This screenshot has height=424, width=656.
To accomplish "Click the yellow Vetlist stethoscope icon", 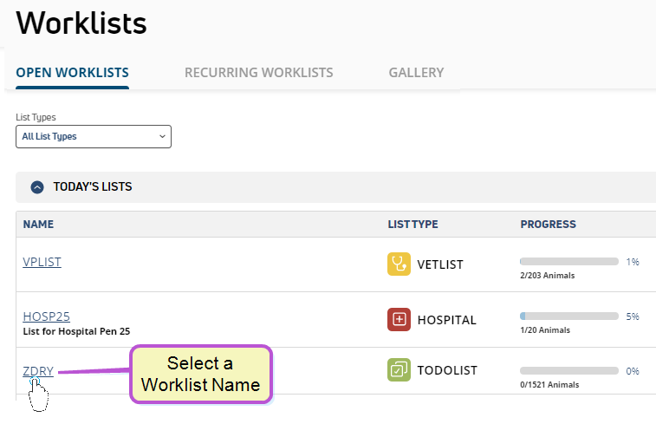I will (x=399, y=264).
